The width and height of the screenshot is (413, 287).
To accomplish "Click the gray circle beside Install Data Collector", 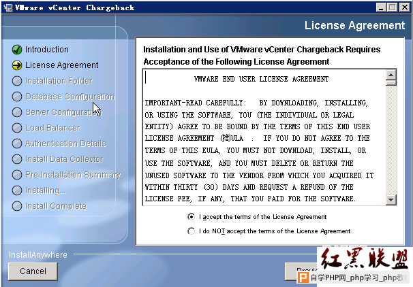I will [x=17, y=159].
